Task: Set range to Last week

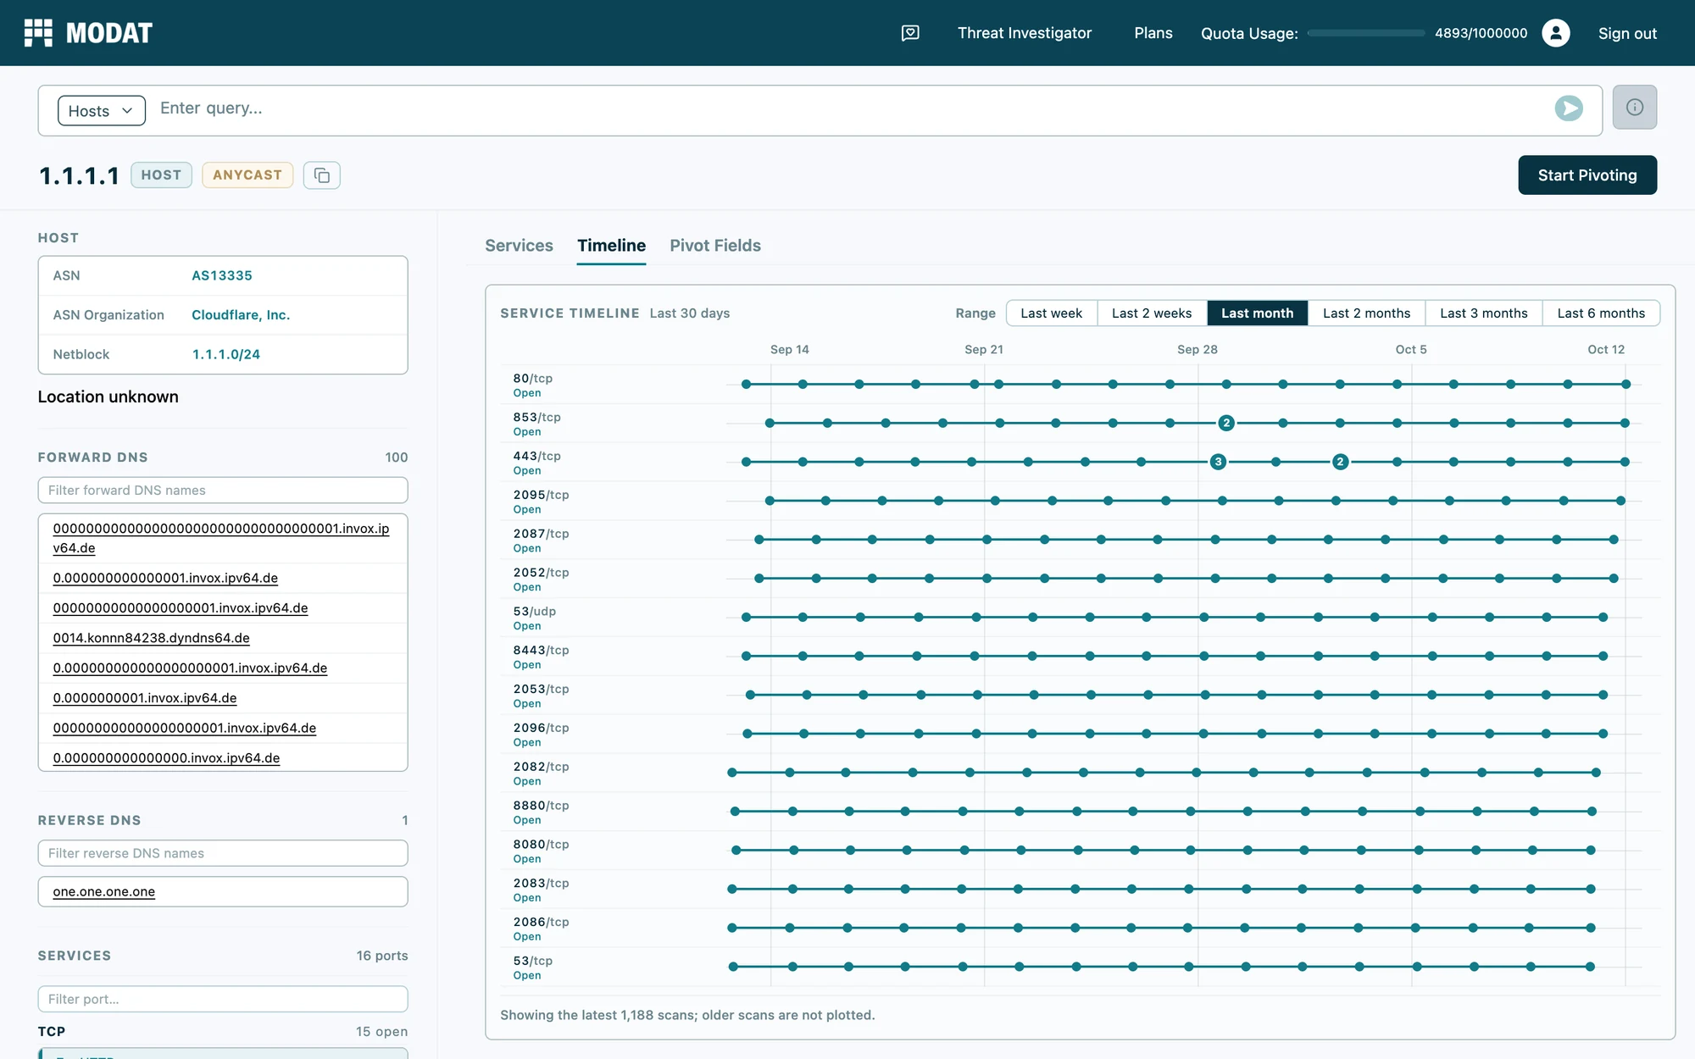Action: [x=1051, y=313]
